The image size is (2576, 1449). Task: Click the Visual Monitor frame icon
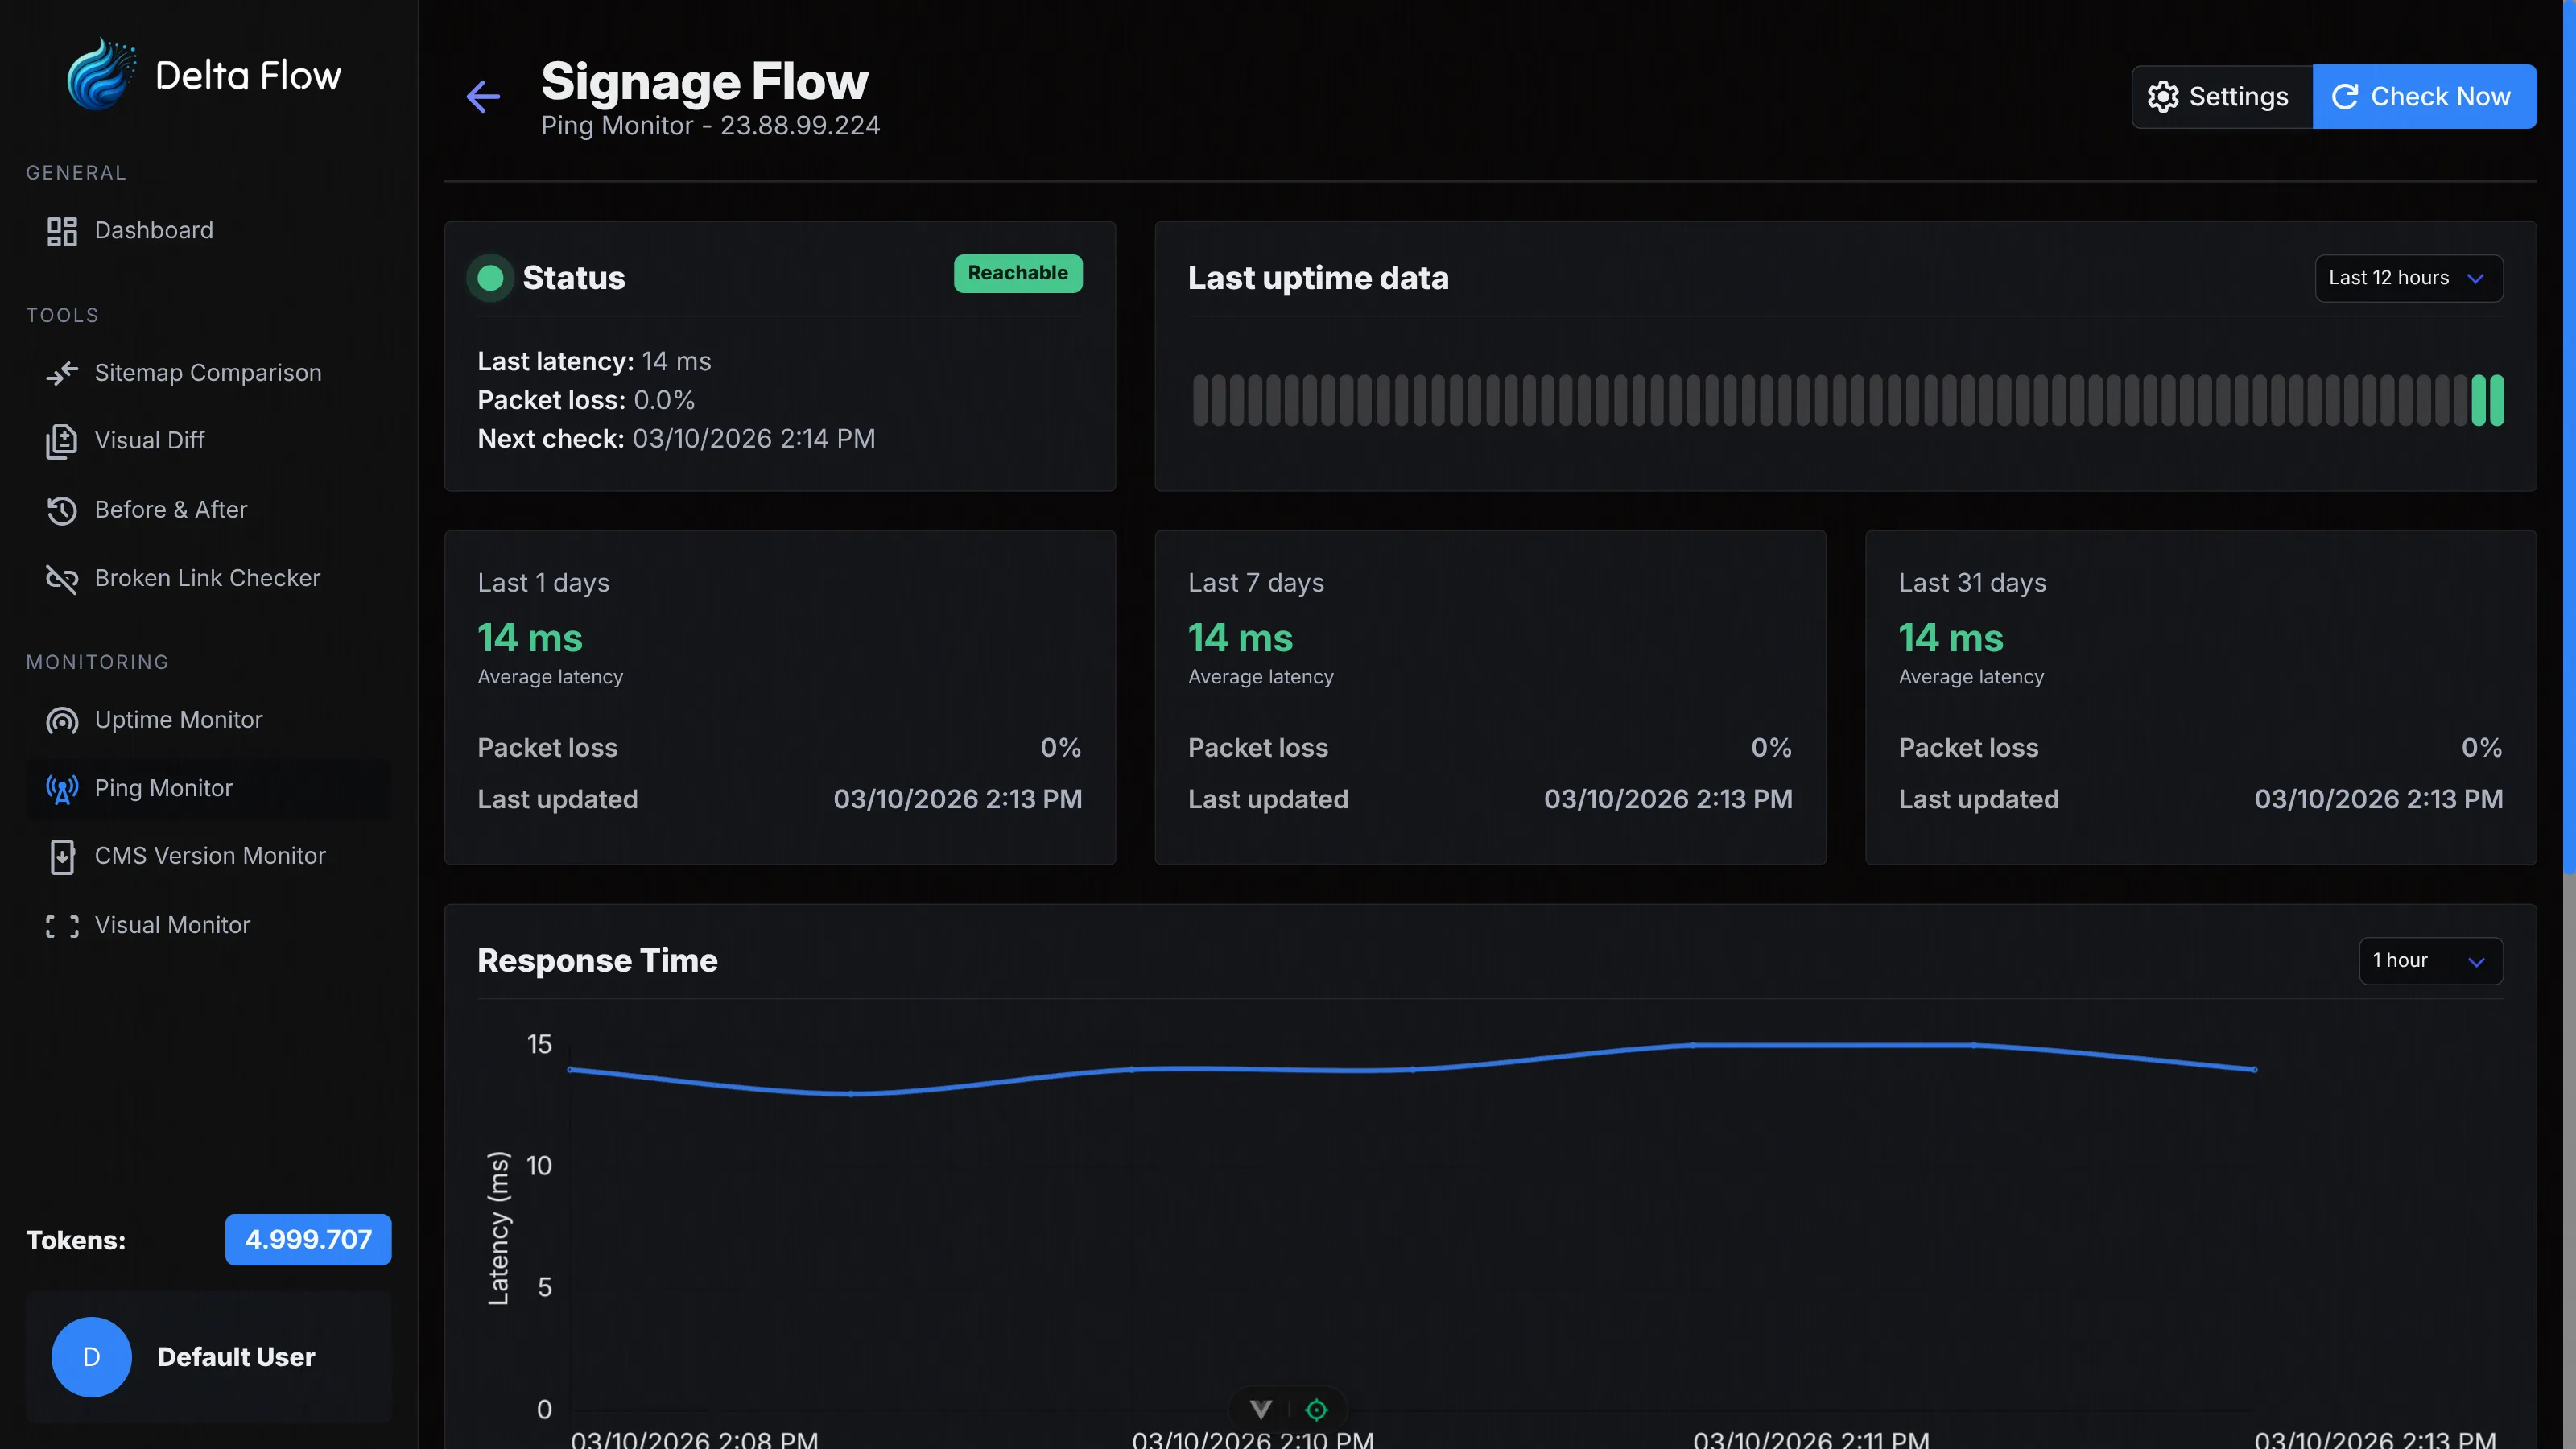point(62,925)
